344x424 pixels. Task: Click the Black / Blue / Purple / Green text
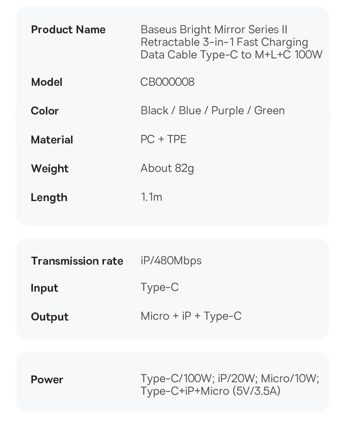(212, 111)
